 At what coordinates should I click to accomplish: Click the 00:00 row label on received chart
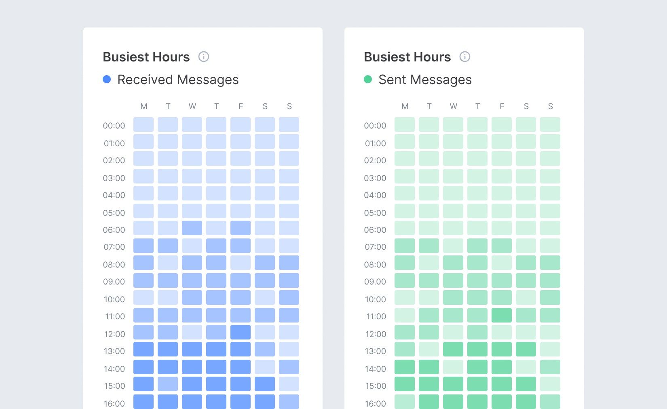click(x=114, y=125)
